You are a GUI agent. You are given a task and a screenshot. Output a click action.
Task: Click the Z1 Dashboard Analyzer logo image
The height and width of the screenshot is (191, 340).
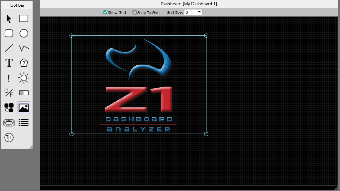click(139, 85)
